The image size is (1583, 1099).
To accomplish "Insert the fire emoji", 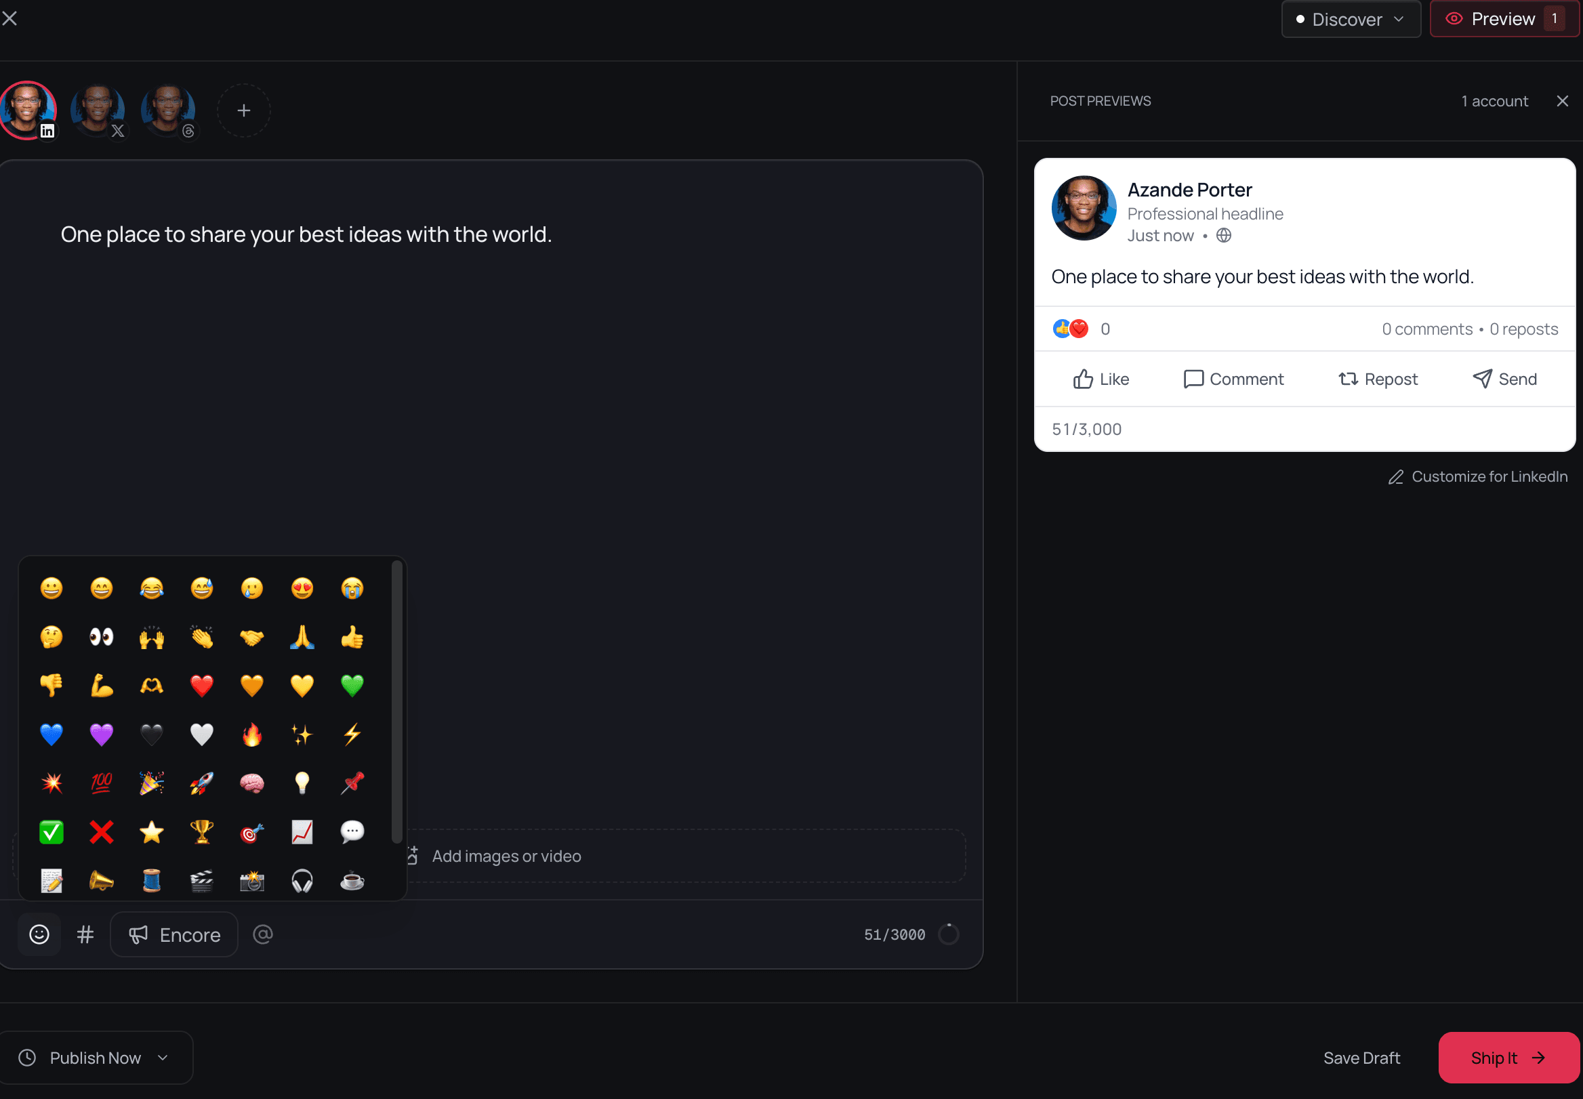I will (252, 734).
